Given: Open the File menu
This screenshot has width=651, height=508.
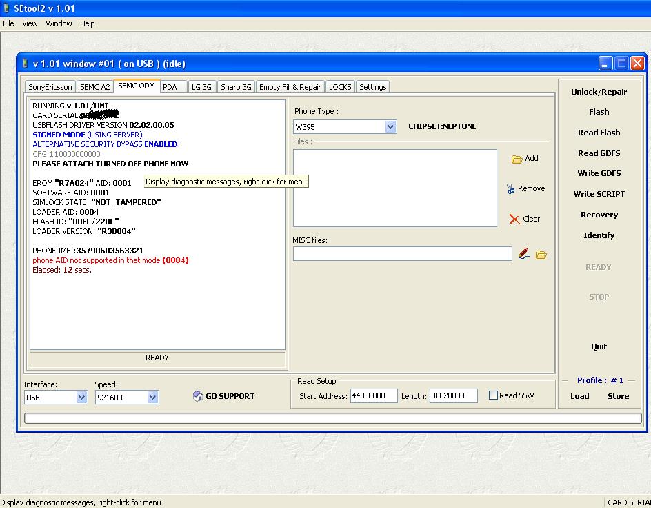Looking at the screenshot, I should point(8,23).
